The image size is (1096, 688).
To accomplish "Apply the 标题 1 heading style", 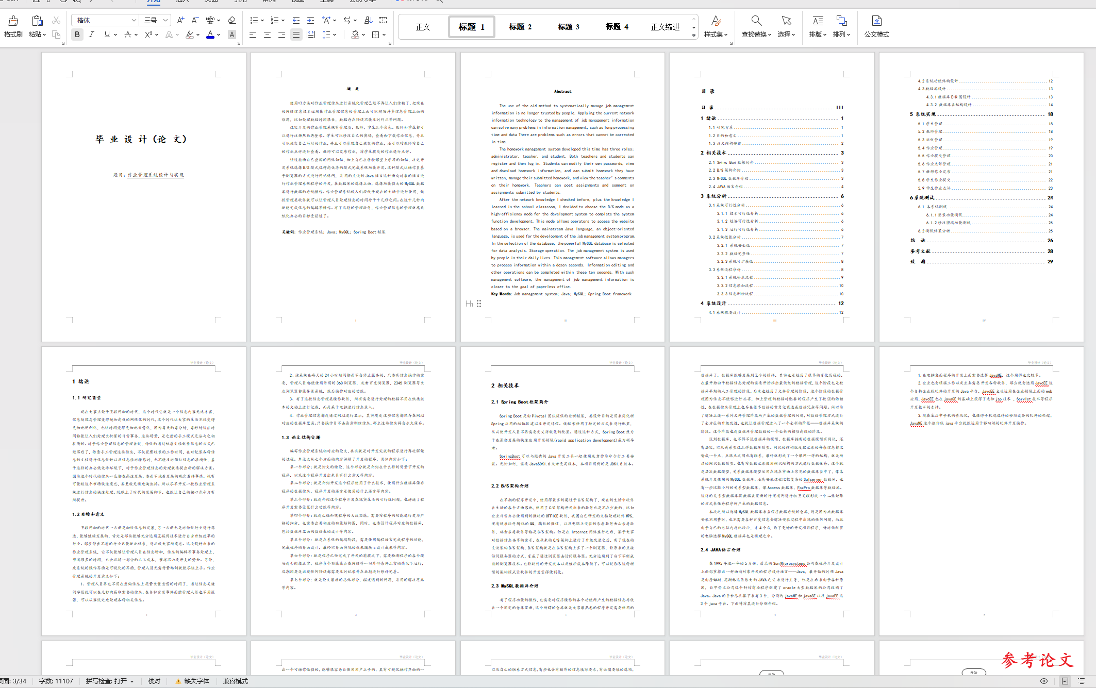I will pos(471,27).
